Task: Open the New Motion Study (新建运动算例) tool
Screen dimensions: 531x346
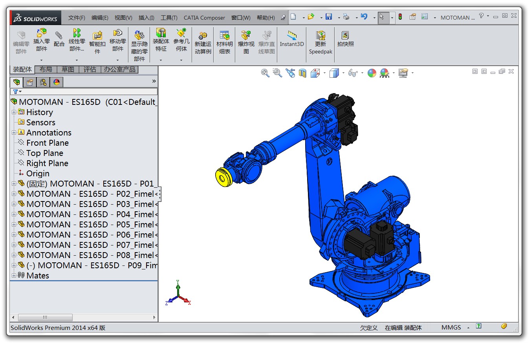Action: click(x=203, y=42)
